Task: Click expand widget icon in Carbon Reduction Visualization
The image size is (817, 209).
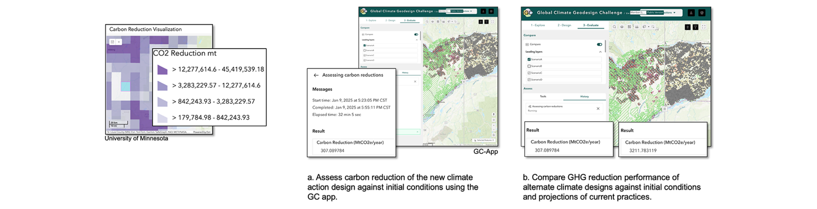Action: point(113,42)
